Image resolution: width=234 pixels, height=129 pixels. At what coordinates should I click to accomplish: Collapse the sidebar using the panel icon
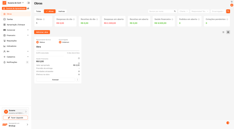coord(28,3)
